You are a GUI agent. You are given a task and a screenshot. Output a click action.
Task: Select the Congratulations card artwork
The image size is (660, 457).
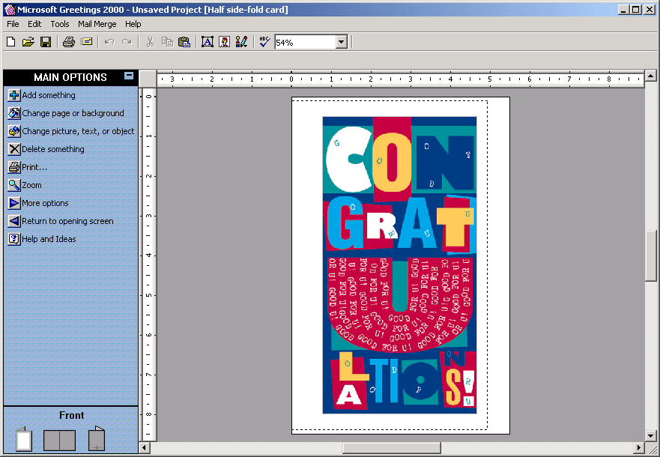click(399, 265)
